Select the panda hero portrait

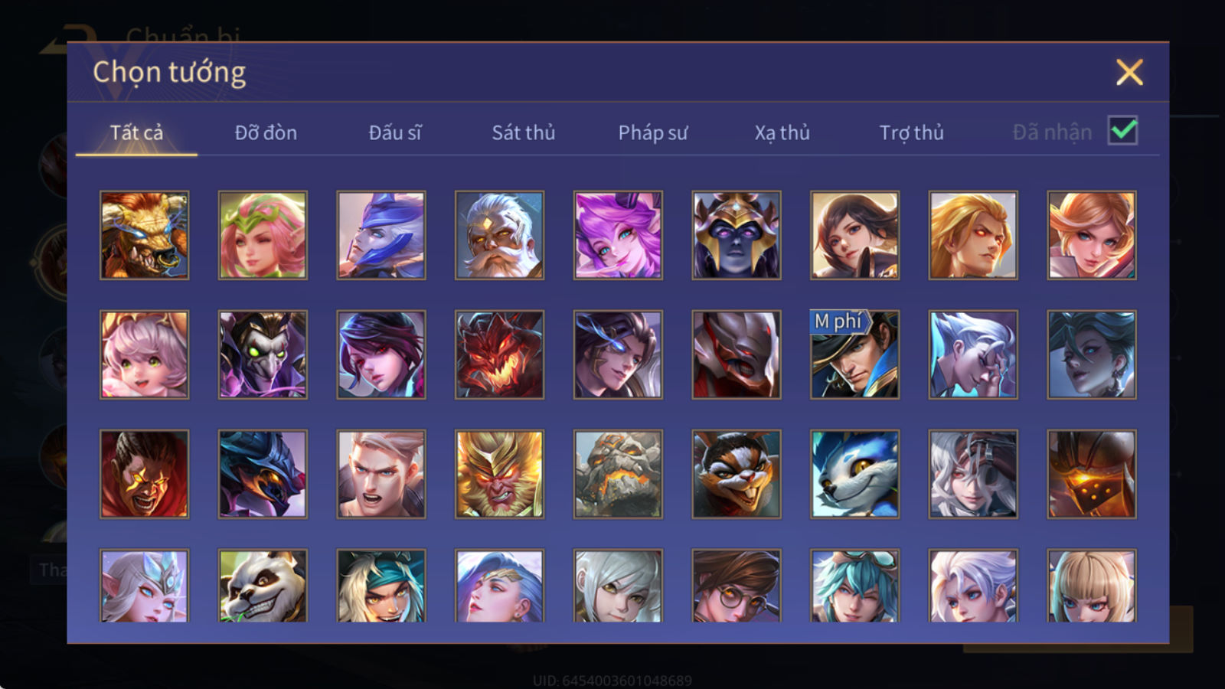(263, 585)
